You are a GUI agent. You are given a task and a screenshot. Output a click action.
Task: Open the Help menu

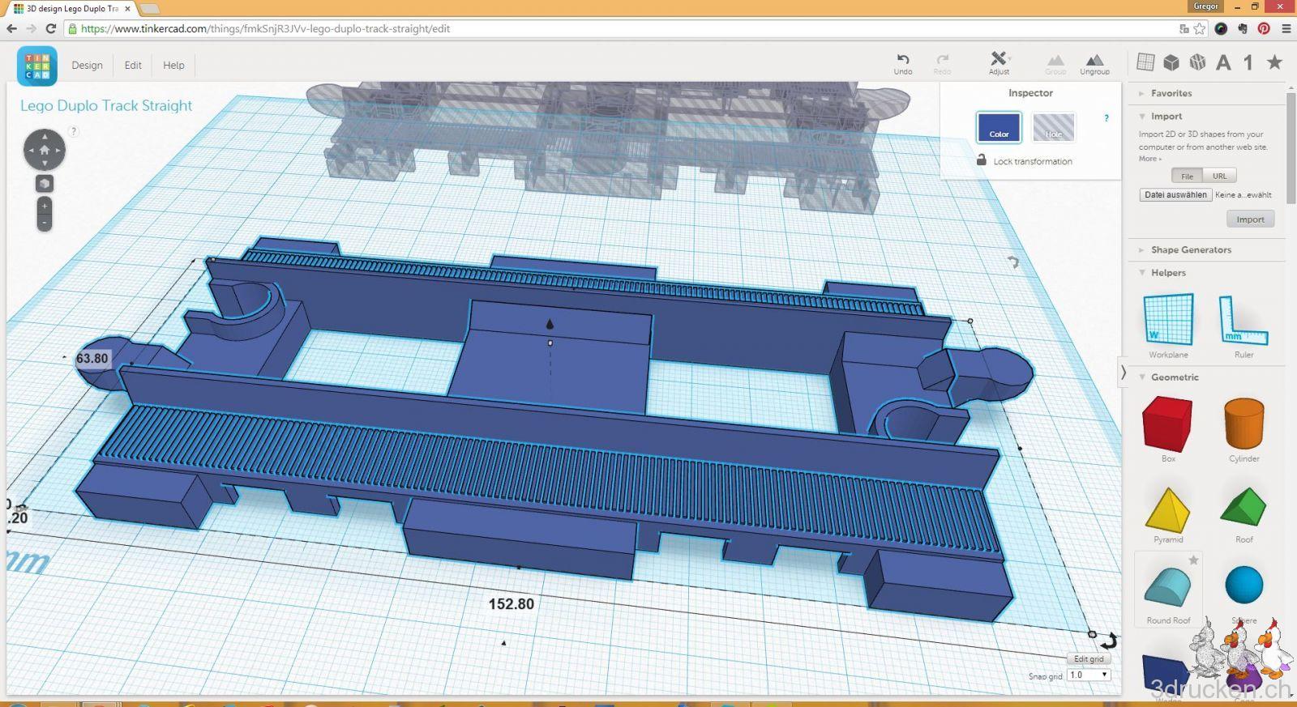point(173,65)
